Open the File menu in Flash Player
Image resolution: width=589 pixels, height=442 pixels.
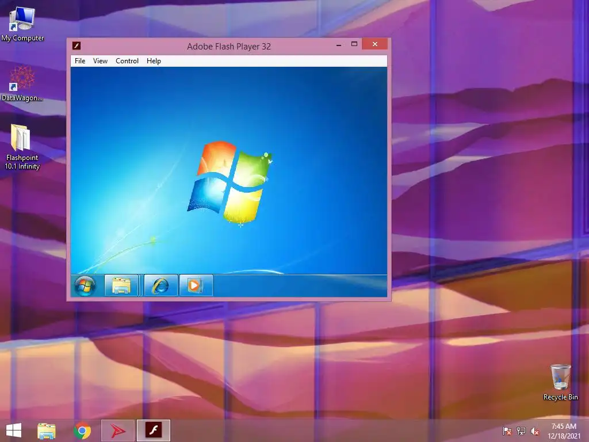click(x=80, y=61)
